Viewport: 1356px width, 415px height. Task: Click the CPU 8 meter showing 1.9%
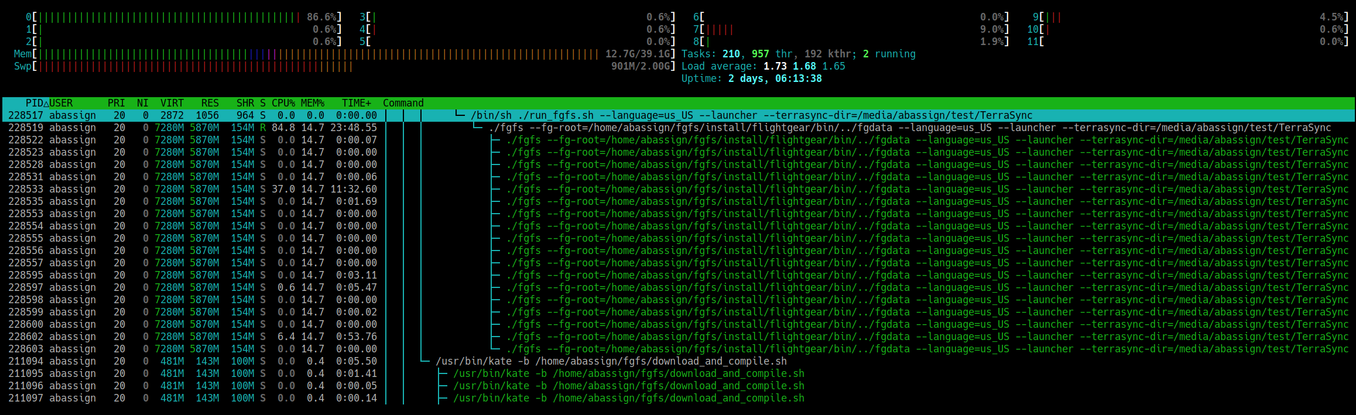pos(851,42)
